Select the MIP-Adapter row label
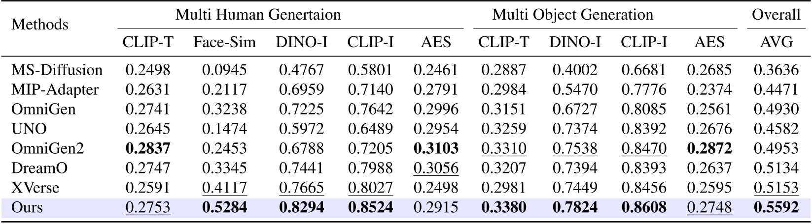The width and height of the screenshot is (812, 224). (x=55, y=90)
